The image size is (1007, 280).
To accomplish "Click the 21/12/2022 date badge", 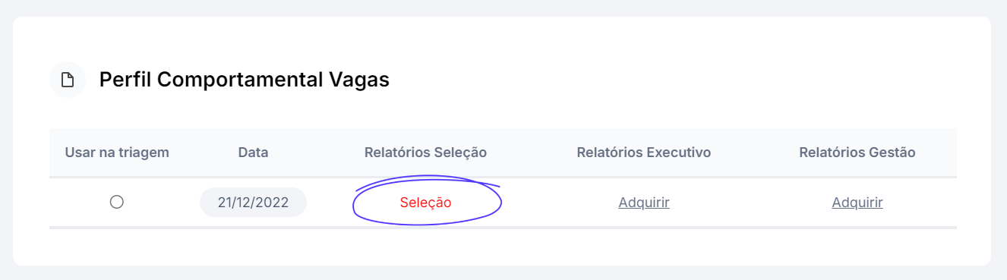I will 253,203.
